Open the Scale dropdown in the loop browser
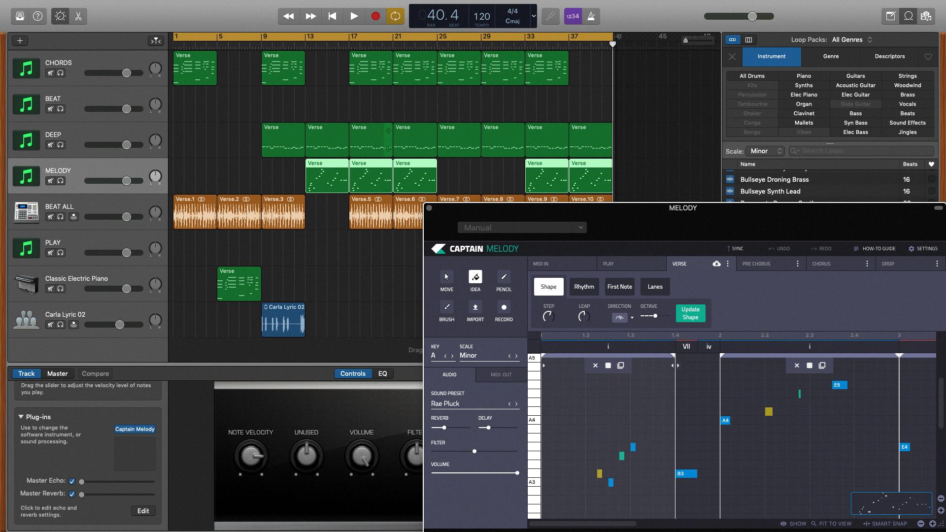 click(x=765, y=151)
